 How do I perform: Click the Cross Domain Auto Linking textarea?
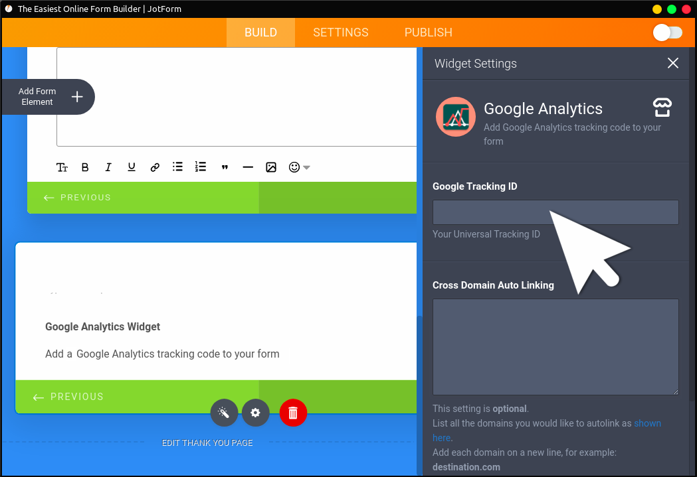[x=555, y=346]
